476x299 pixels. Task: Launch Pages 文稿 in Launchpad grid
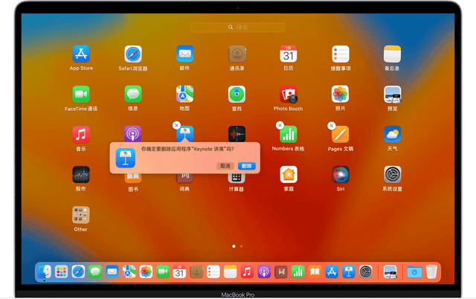click(341, 134)
